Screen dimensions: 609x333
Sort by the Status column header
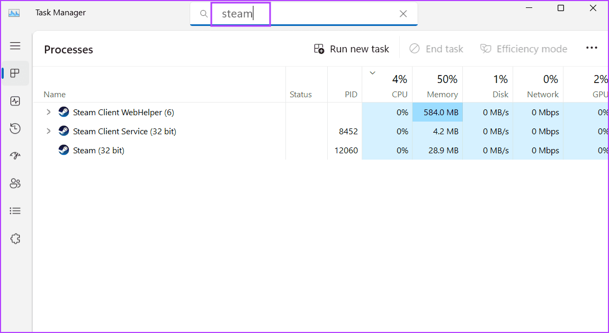click(x=307, y=85)
